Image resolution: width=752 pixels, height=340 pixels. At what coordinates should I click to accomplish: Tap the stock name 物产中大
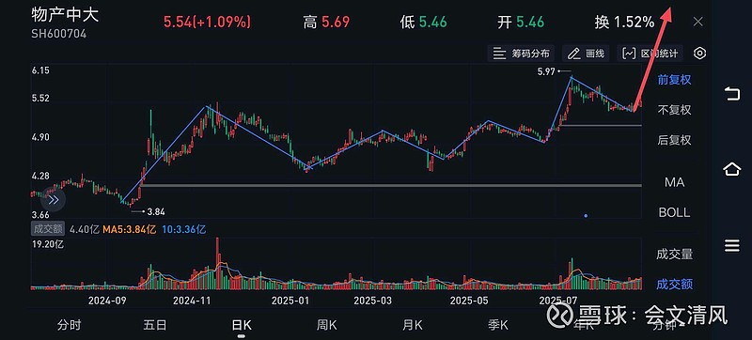(x=65, y=15)
